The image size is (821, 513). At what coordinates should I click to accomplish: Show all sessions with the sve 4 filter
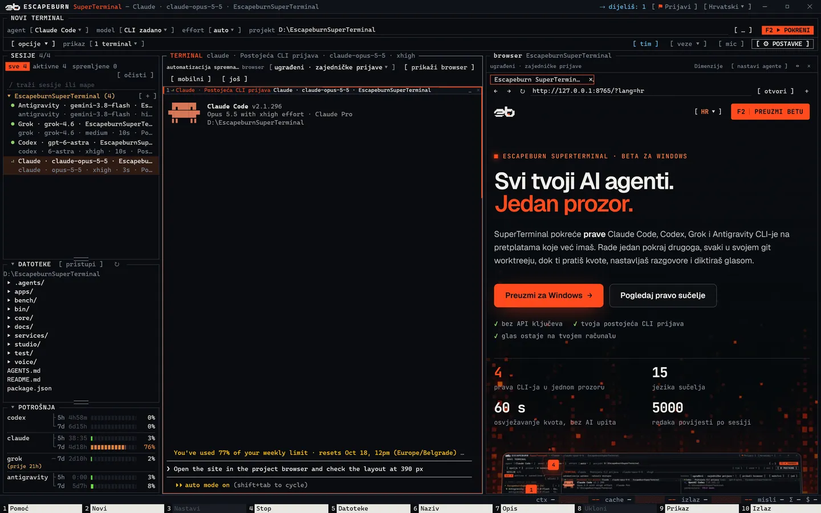tap(18, 67)
